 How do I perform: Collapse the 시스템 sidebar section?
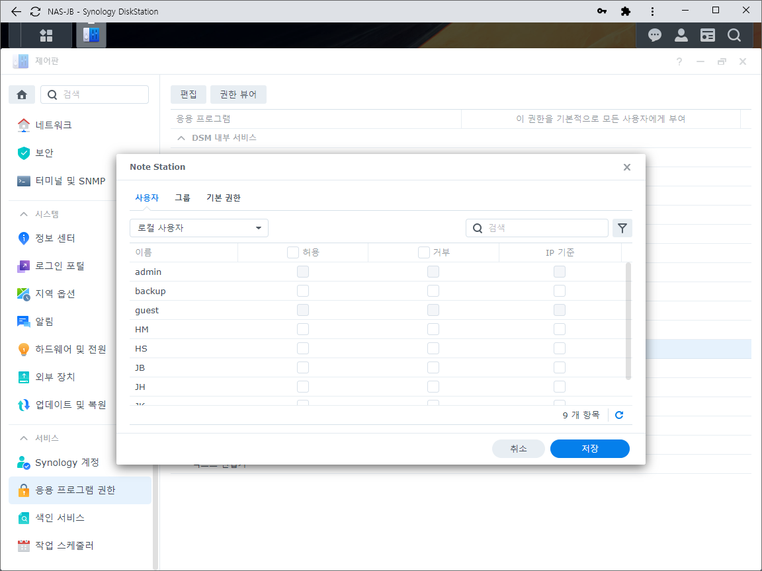tap(23, 214)
